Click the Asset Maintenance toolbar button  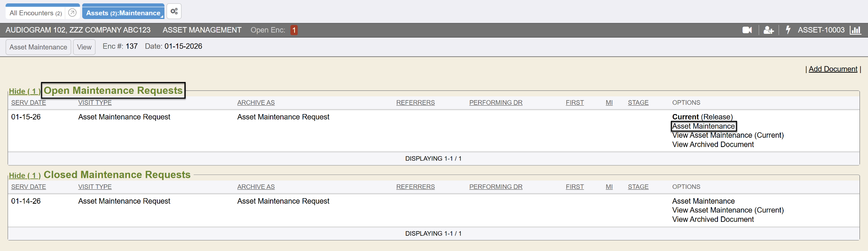(x=38, y=47)
